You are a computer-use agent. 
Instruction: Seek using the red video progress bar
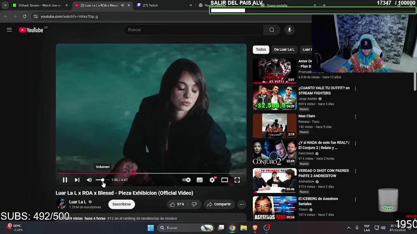(x=151, y=174)
